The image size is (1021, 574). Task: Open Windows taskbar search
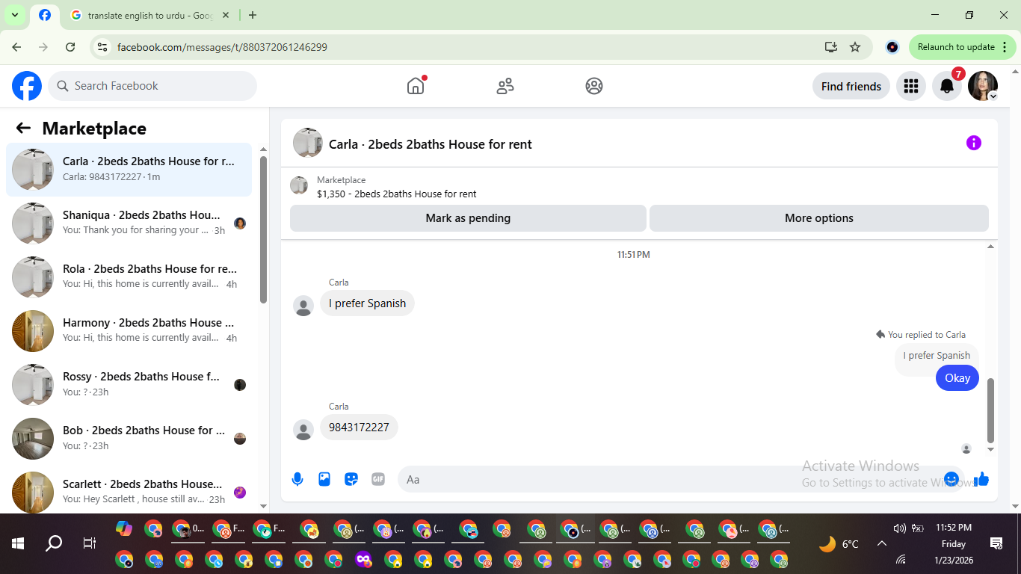(x=54, y=544)
